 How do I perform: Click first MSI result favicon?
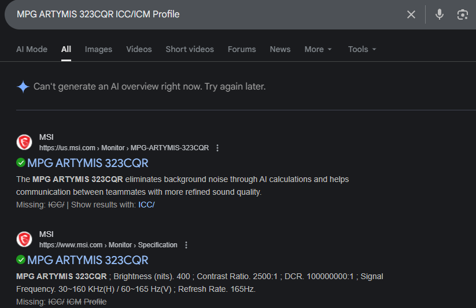(x=24, y=142)
